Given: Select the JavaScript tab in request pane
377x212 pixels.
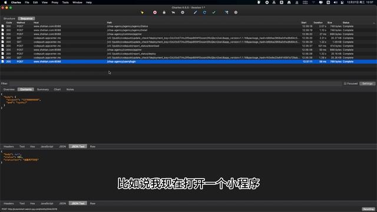Looking at the screenshot, I should click(47, 147).
